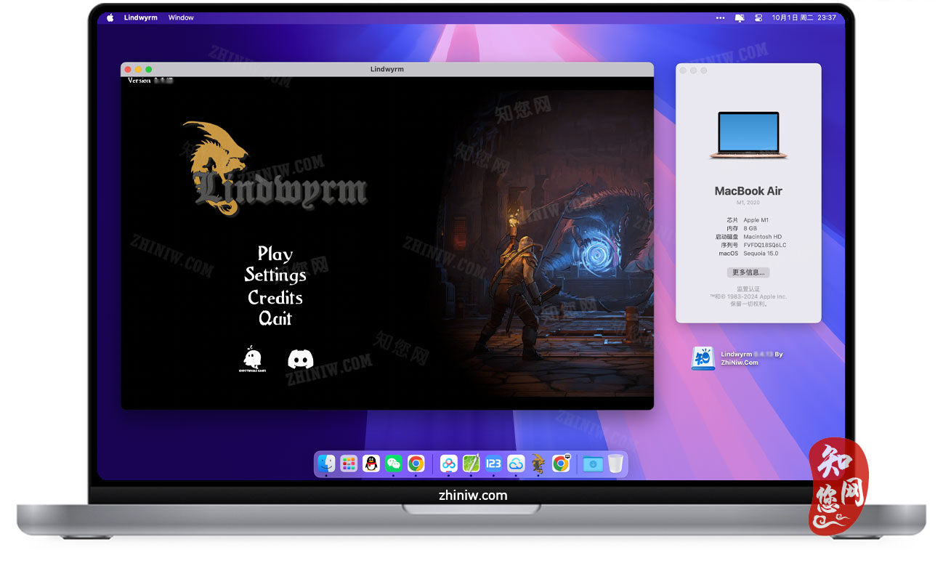This screenshot has height=566, width=943.
Task: Click the Apple M1 chip value
Action: click(756, 220)
